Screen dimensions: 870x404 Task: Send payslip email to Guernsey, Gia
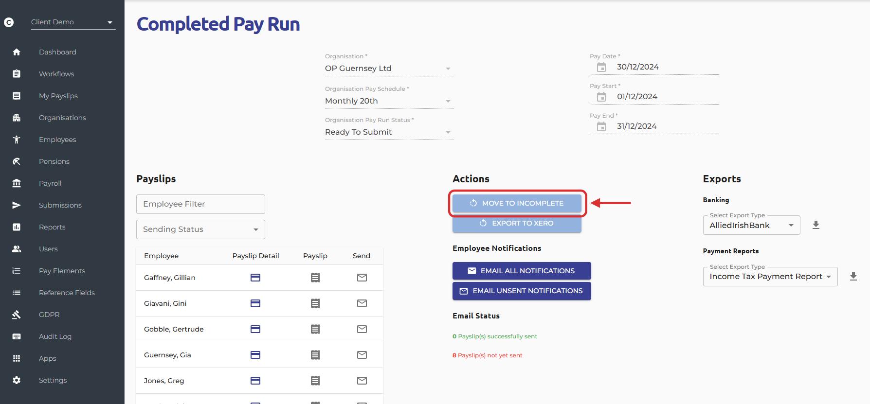tap(362, 355)
